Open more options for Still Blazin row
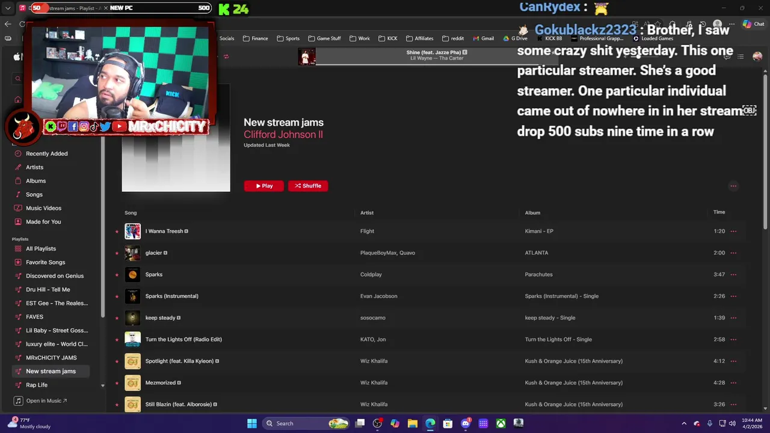The image size is (770, 433). click(733, 404)
